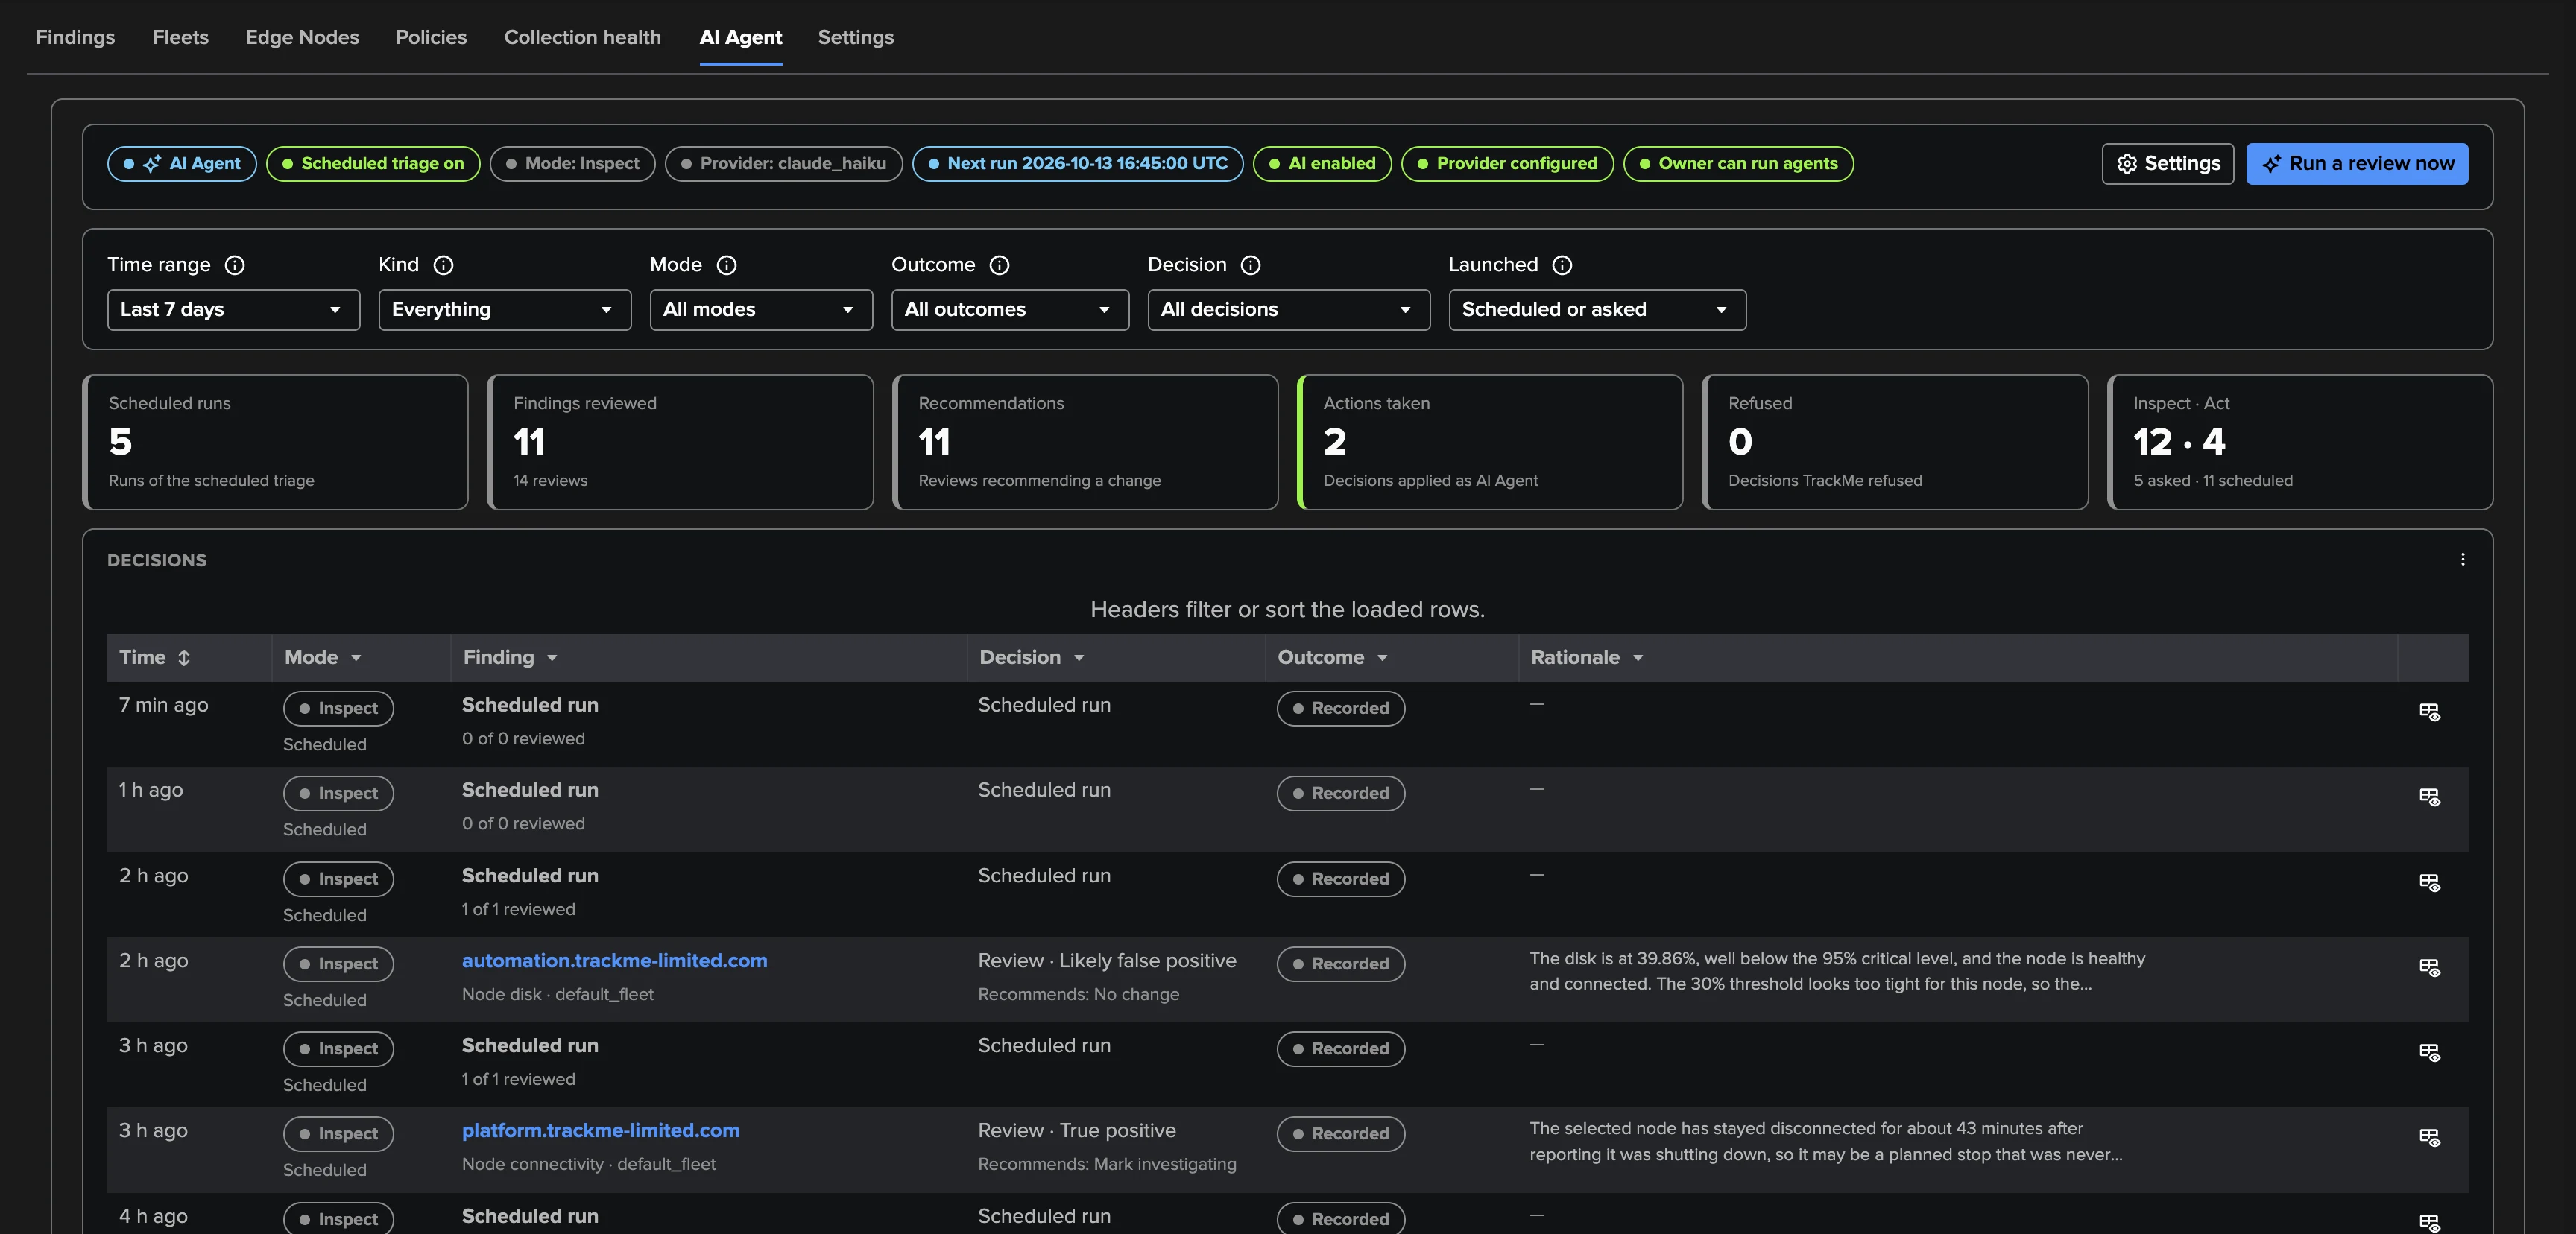2576x1234 pixels.
Task: Open automation.trackme-limited.com finding link
Action: (x=614, y=961)
